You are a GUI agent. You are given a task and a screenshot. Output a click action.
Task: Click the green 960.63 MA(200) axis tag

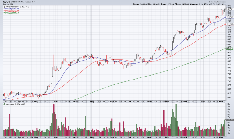229,48
